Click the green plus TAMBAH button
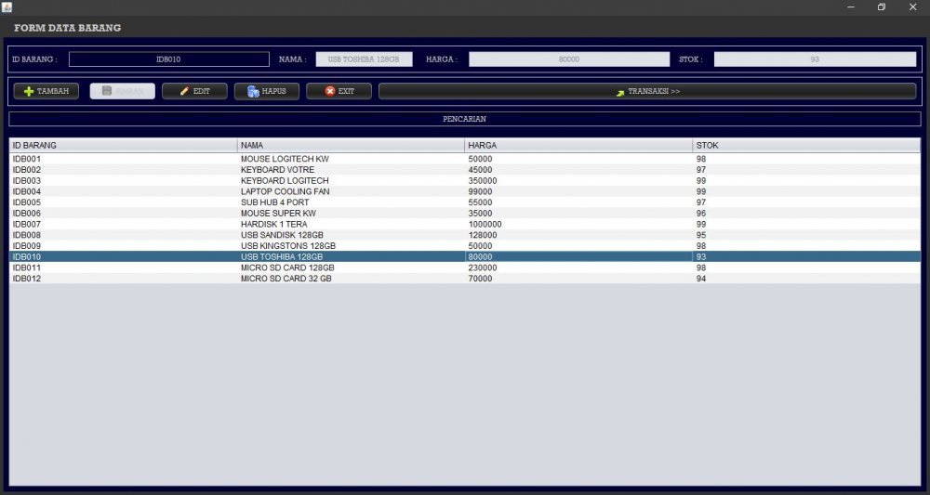Viewport: 930px width, 495px height. pyautogui.click(x=46, y=91)
